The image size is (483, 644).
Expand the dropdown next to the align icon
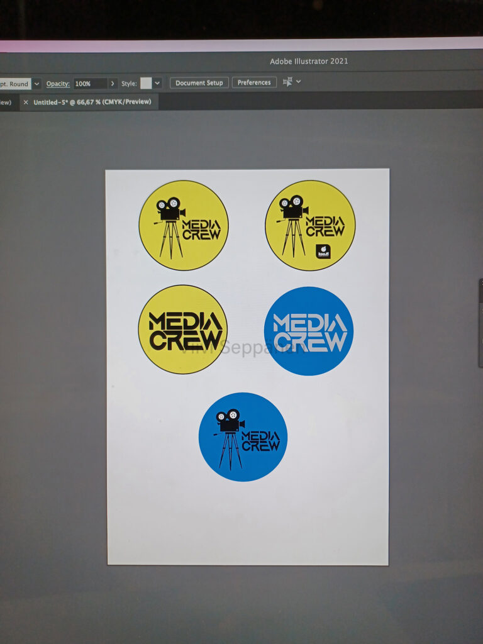pos(299,82)
